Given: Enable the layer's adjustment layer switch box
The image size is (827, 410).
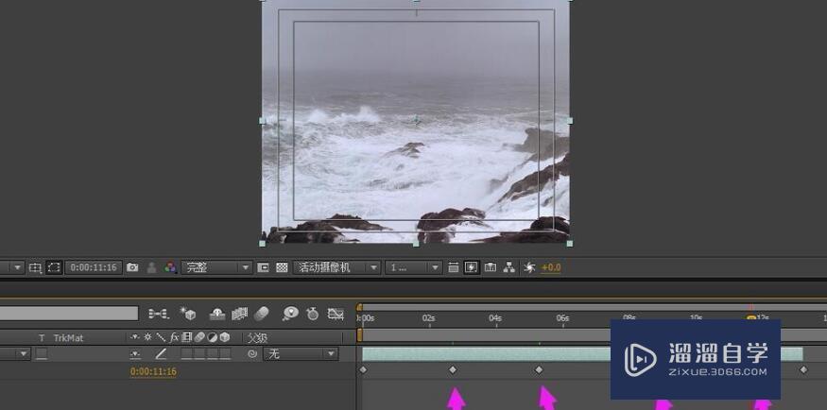Looking at the screenshot, I should coord(212,354).
